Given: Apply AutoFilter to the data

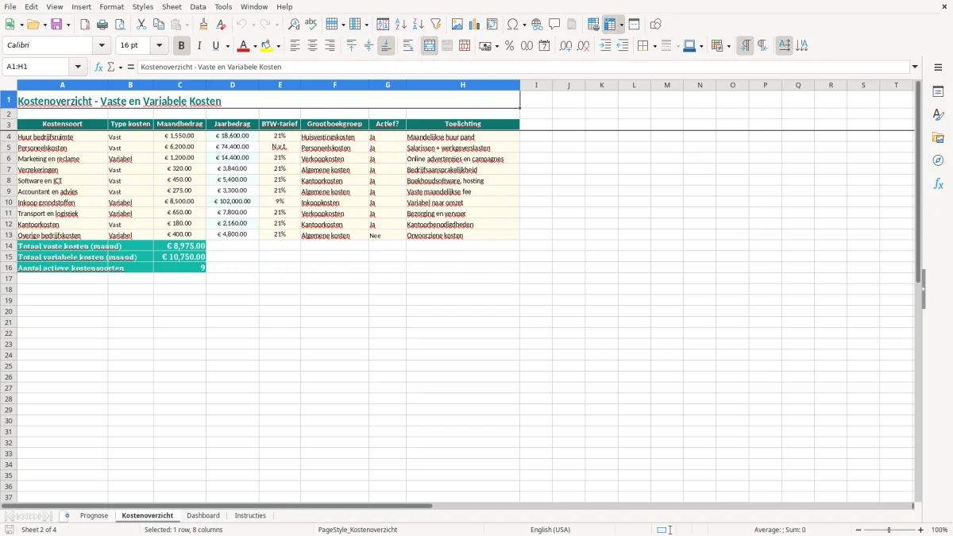Looking at the screenshot, I should click(436, 25).
